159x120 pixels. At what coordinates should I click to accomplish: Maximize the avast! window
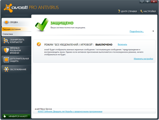click(148, 2)
